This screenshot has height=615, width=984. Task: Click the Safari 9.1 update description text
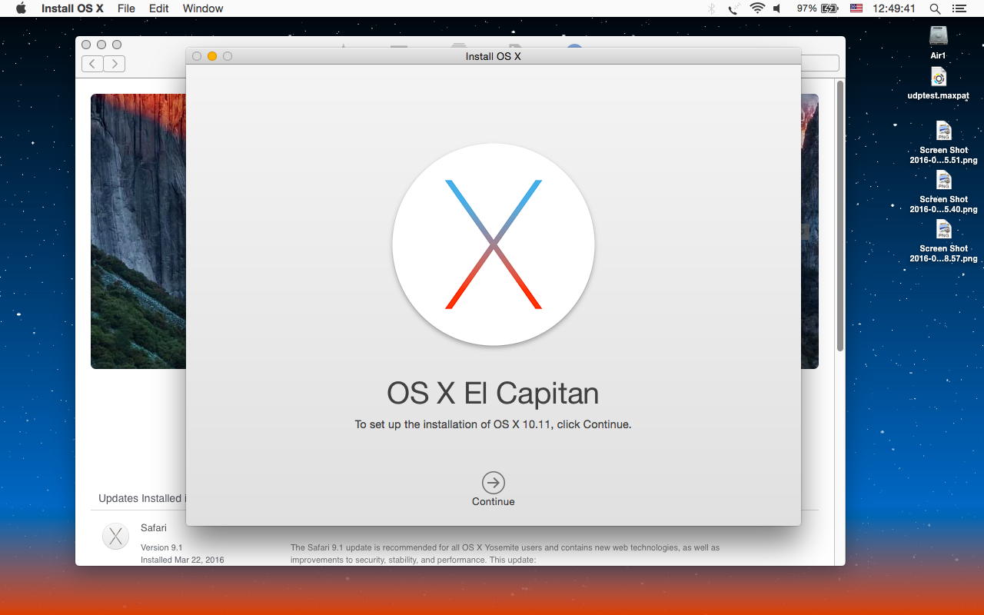[505, 553]
